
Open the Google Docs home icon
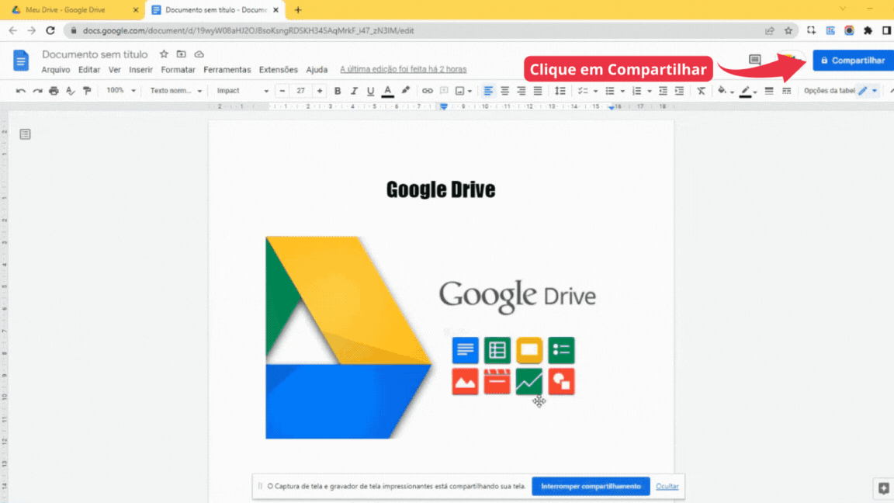pos(21,61)
